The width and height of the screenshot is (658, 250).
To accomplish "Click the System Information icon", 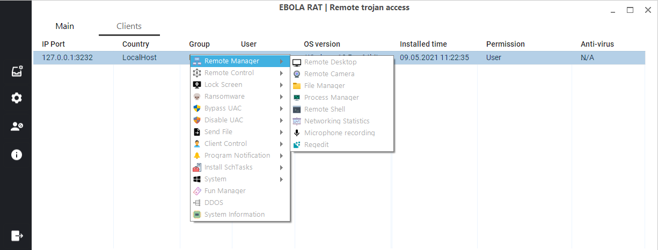I will (x=197, y=215).
